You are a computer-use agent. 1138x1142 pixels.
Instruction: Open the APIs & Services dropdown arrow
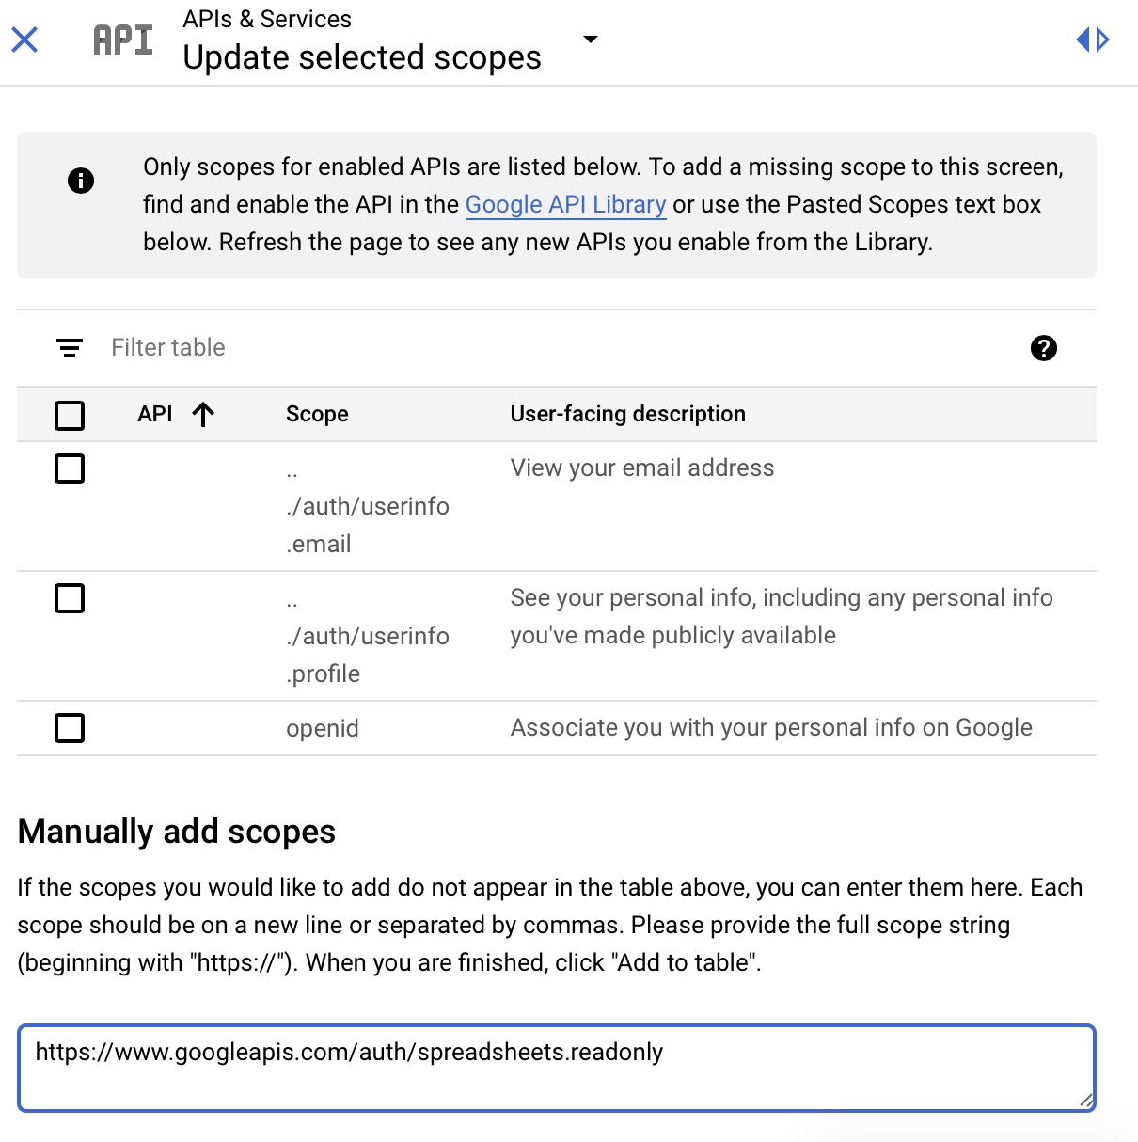point(591,40)
